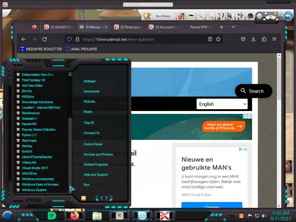This screenshot has width=296, height=222.
Task: Reload the 10minutemail page
Action: (x=45, y=39)
